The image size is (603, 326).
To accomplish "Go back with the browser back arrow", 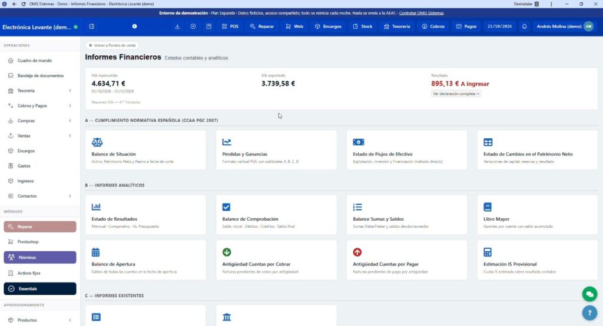I will pos(14,4).
